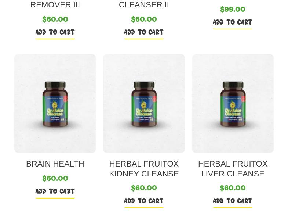Open the BRAIN HEALTH product title
Screen dimensions: 288x211
tap(55, 164)
